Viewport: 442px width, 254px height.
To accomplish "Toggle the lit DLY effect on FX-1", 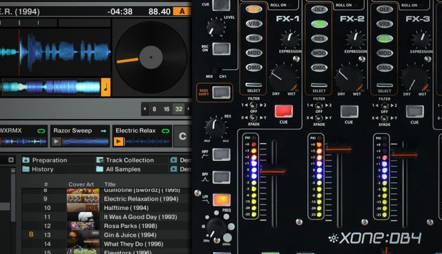I will click(x=253, y=9).
